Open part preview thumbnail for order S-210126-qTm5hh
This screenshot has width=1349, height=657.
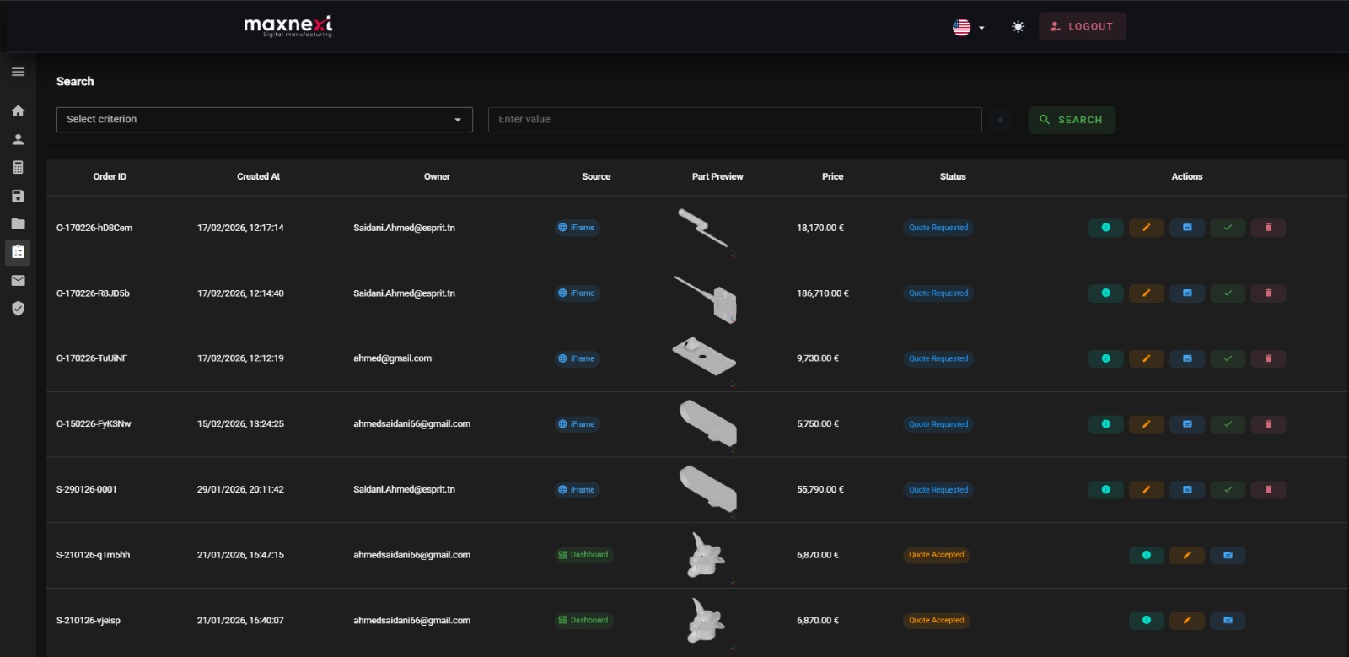pyautogui.click(x=707, y=555)
